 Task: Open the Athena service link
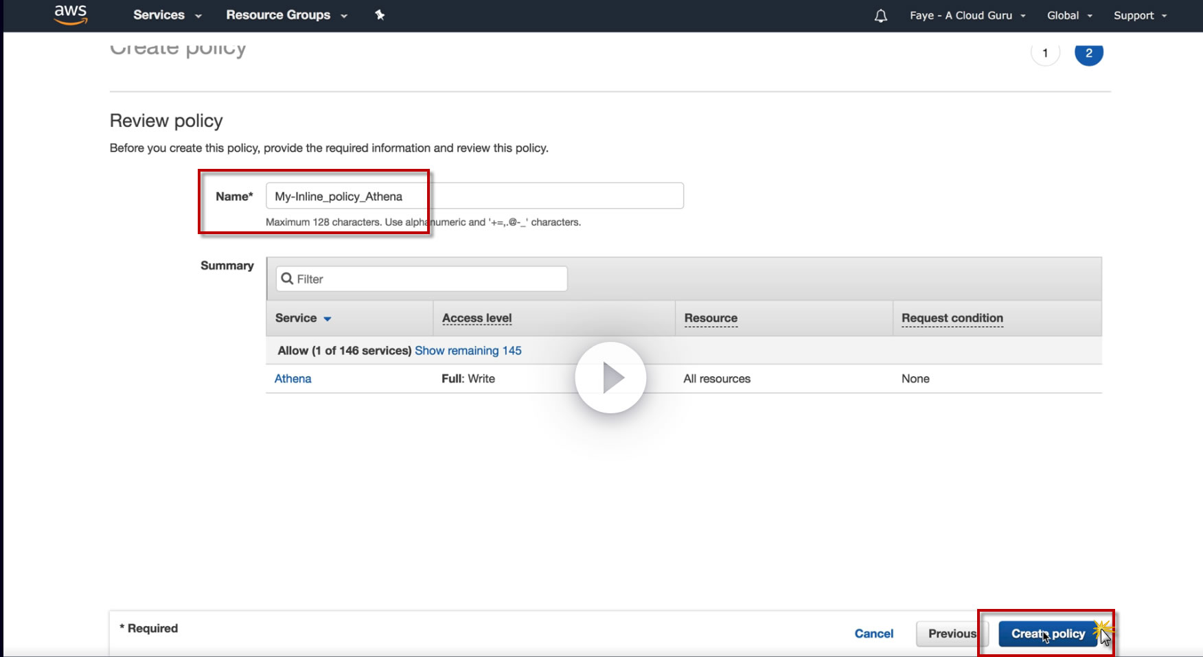[x=293, y=379]
